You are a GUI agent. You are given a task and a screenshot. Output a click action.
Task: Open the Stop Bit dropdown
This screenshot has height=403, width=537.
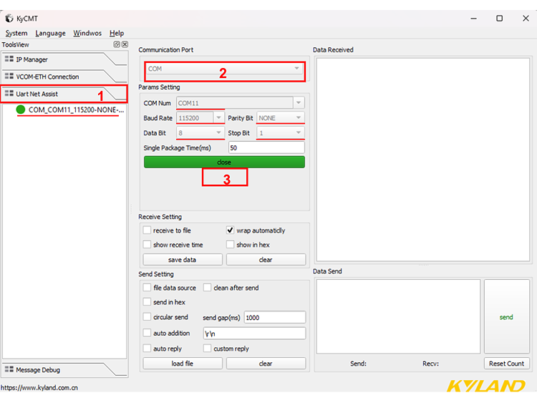tap(281, 133)
